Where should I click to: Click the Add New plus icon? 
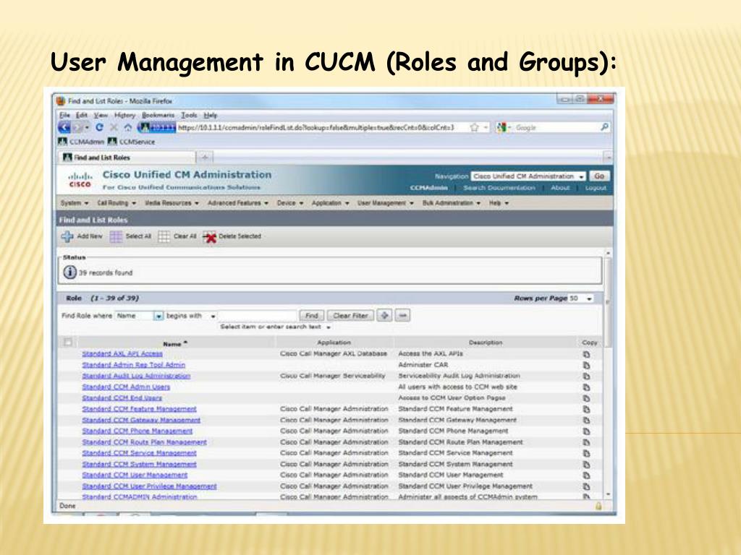[x=67, y=236]
